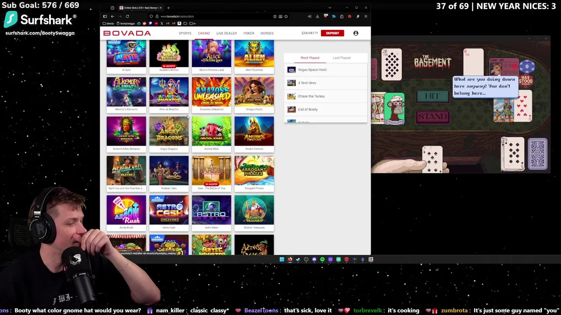The height and width of the screenshot is (315, 561).
Task: Click the face-down card deck in The Basement
Action: pyautogui.click(x=538, y=154)
